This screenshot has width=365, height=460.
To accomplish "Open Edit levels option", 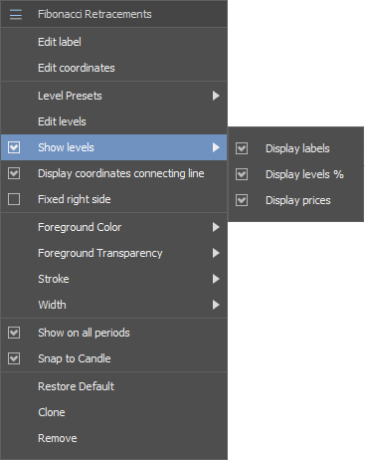I will tap(114, 121).
